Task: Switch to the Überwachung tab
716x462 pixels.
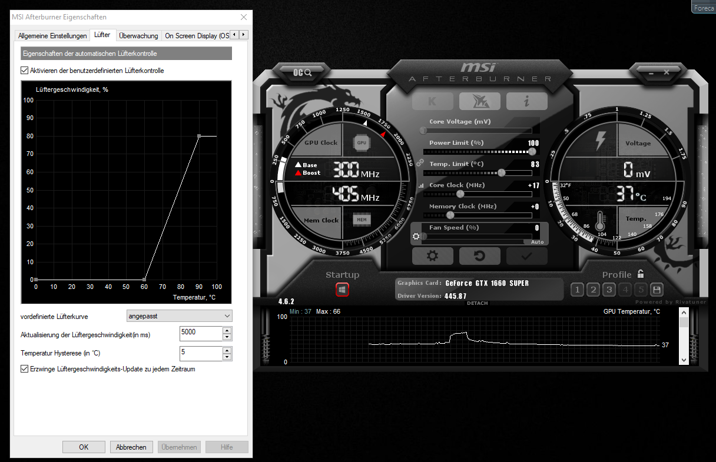Action: (x=138, y=36)
